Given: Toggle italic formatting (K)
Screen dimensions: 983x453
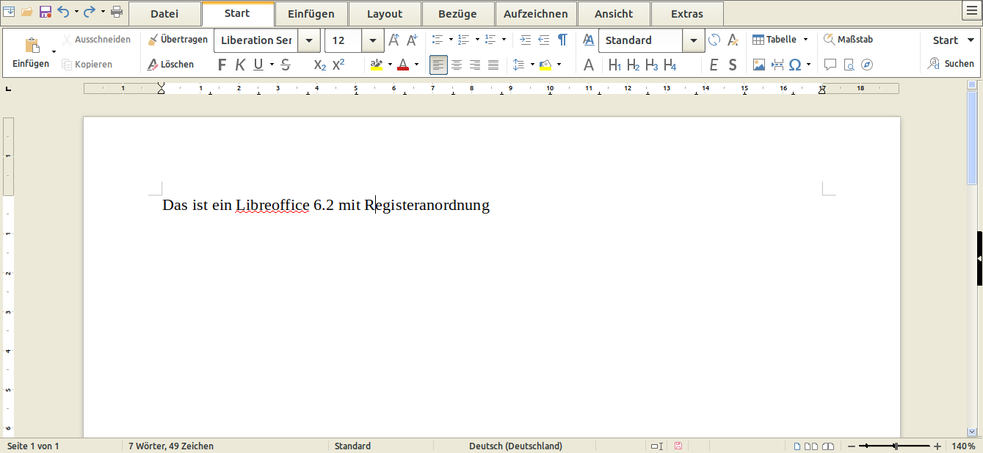Looking at the screenshot, I should [240, 65].
